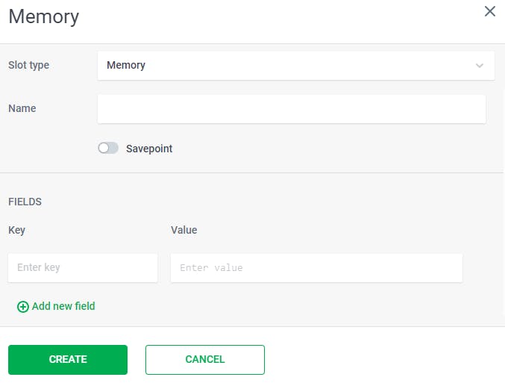Close the Memory dialog with the X icon
The image size is (505, 383).
coord(490,11)
